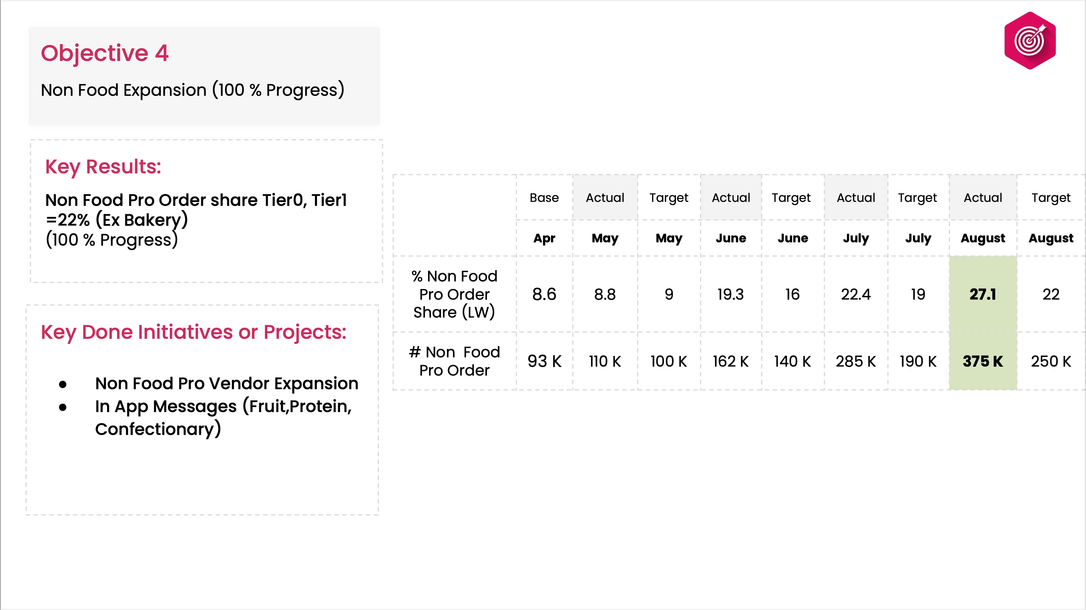Select the "Apr" month header cell

[x=544, y=238]
